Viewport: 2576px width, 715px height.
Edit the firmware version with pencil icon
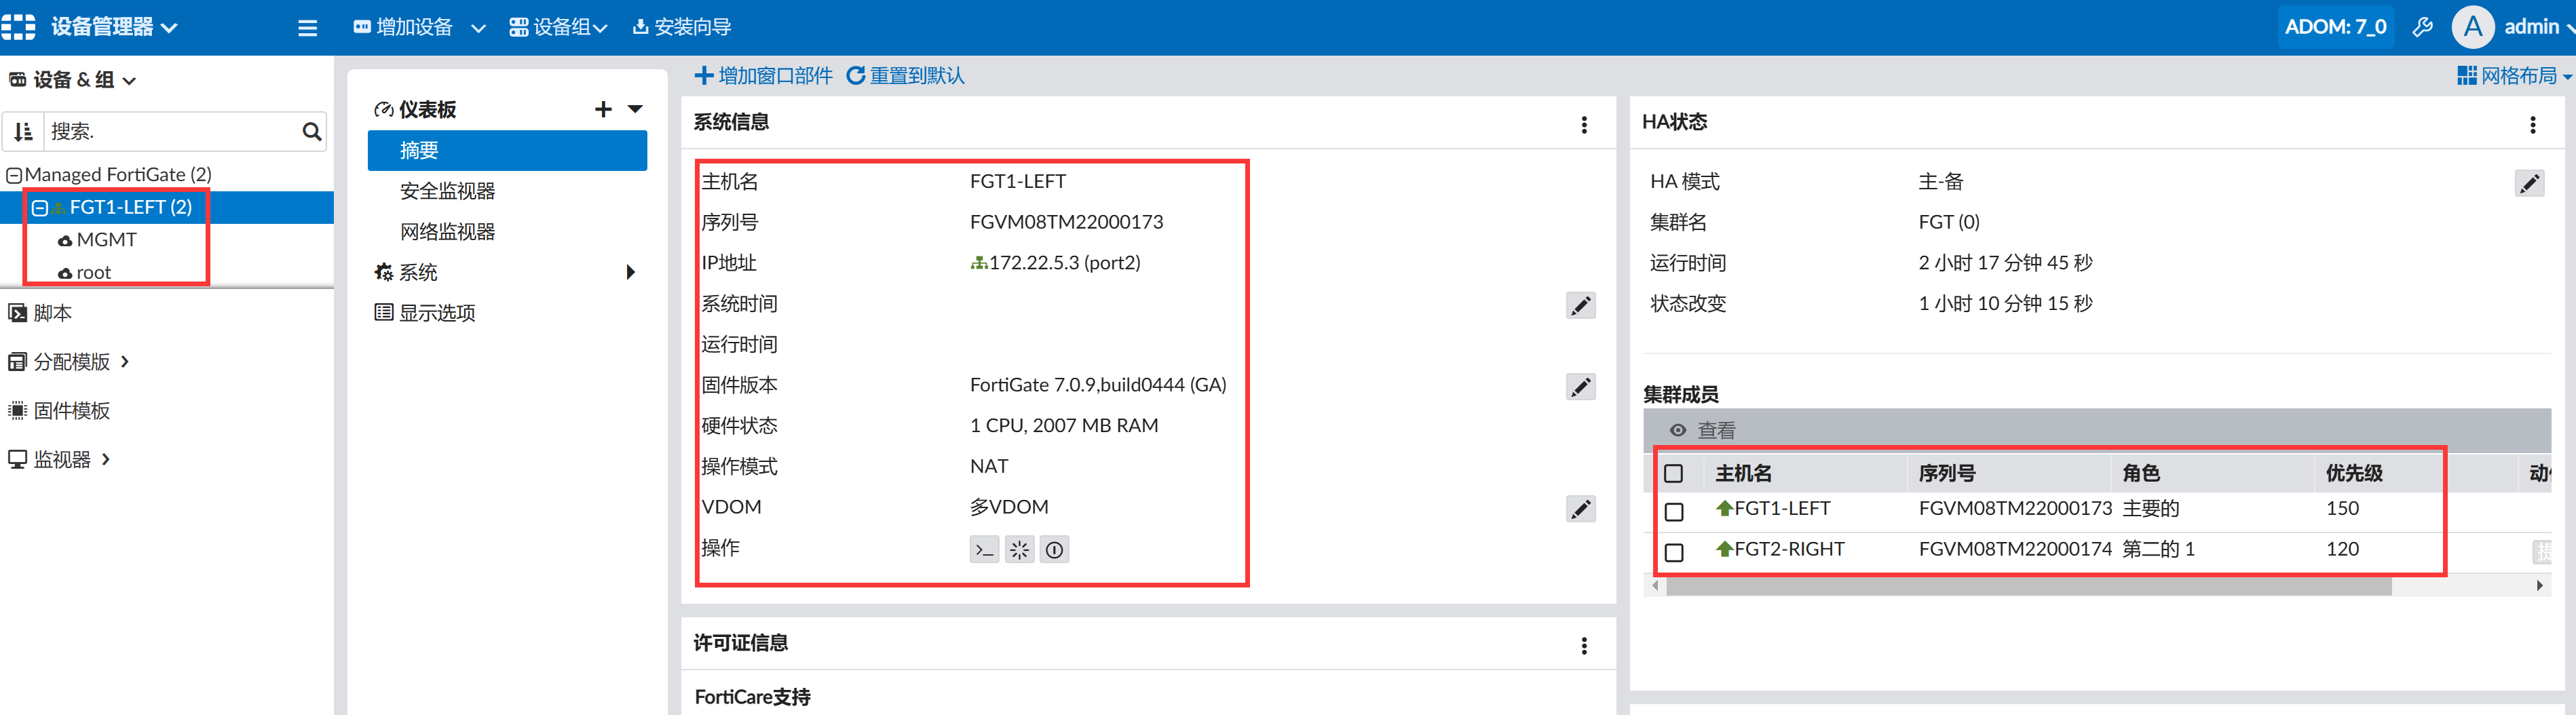tap(1580, 387)
